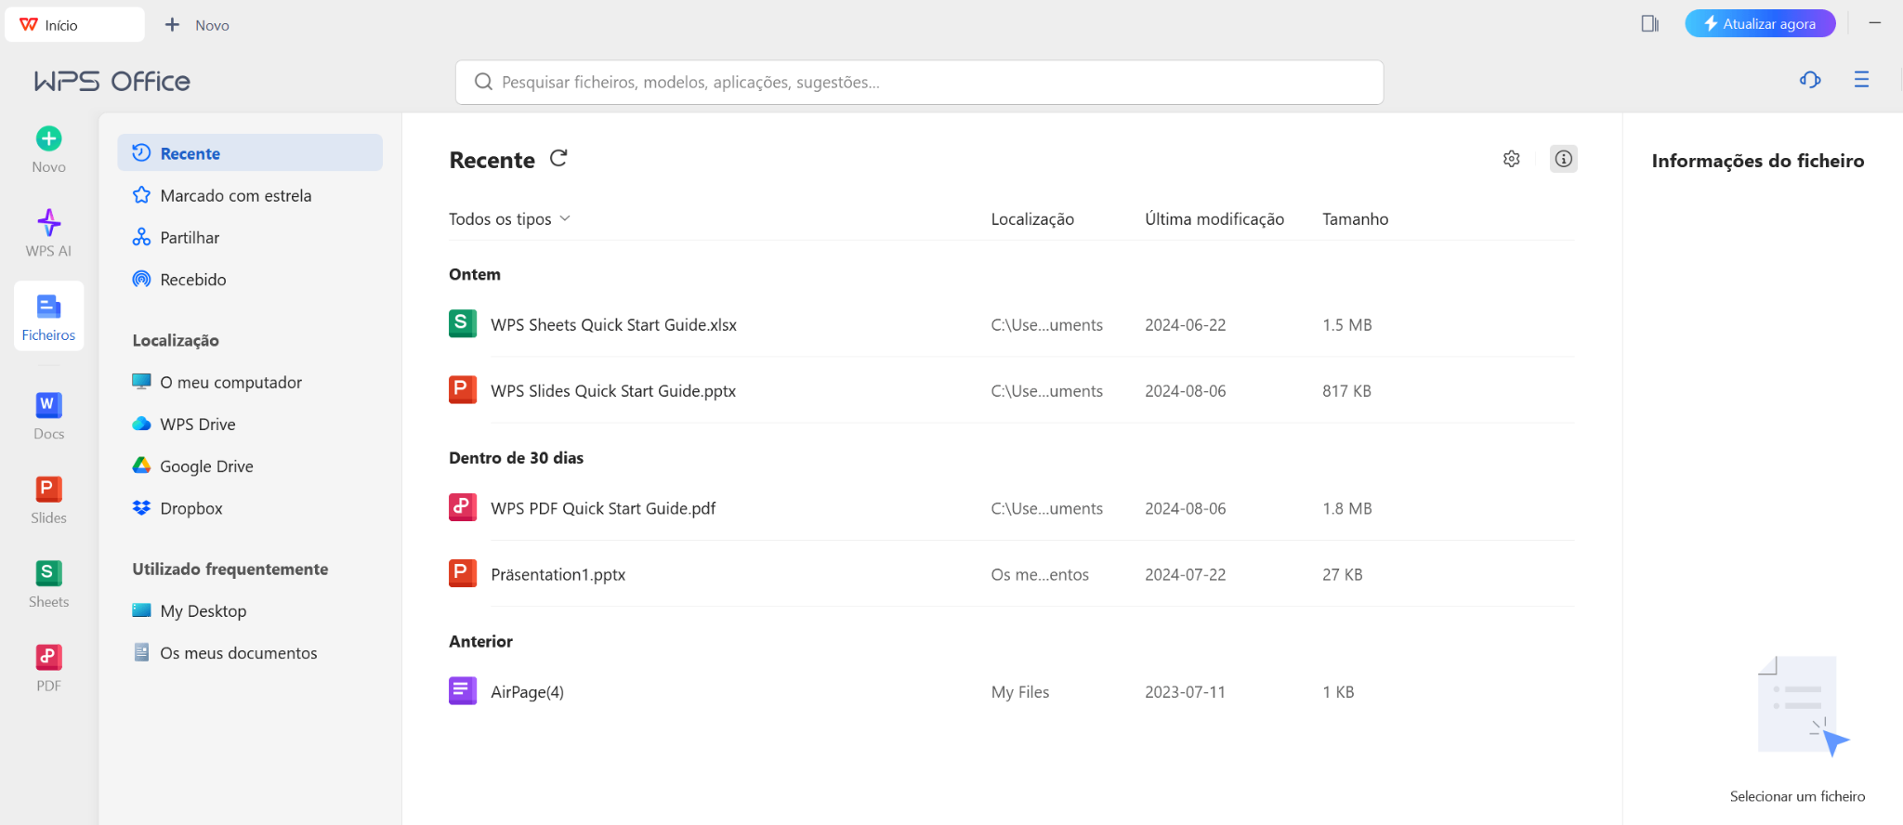Open a new tab with Novo

[x=197, y=25]
